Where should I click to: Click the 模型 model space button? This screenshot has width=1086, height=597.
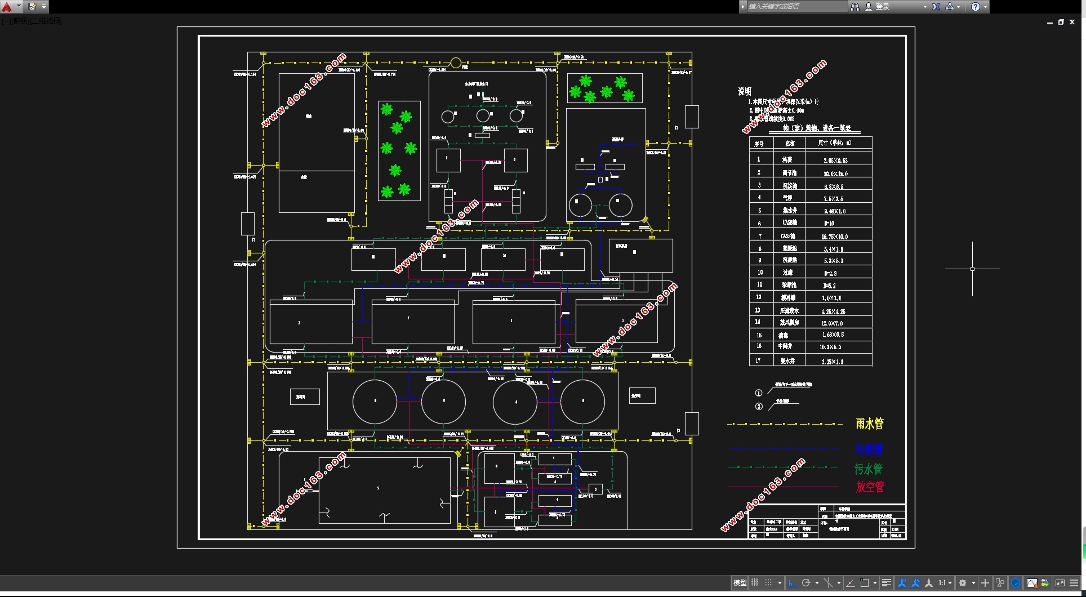coord(740,583)
